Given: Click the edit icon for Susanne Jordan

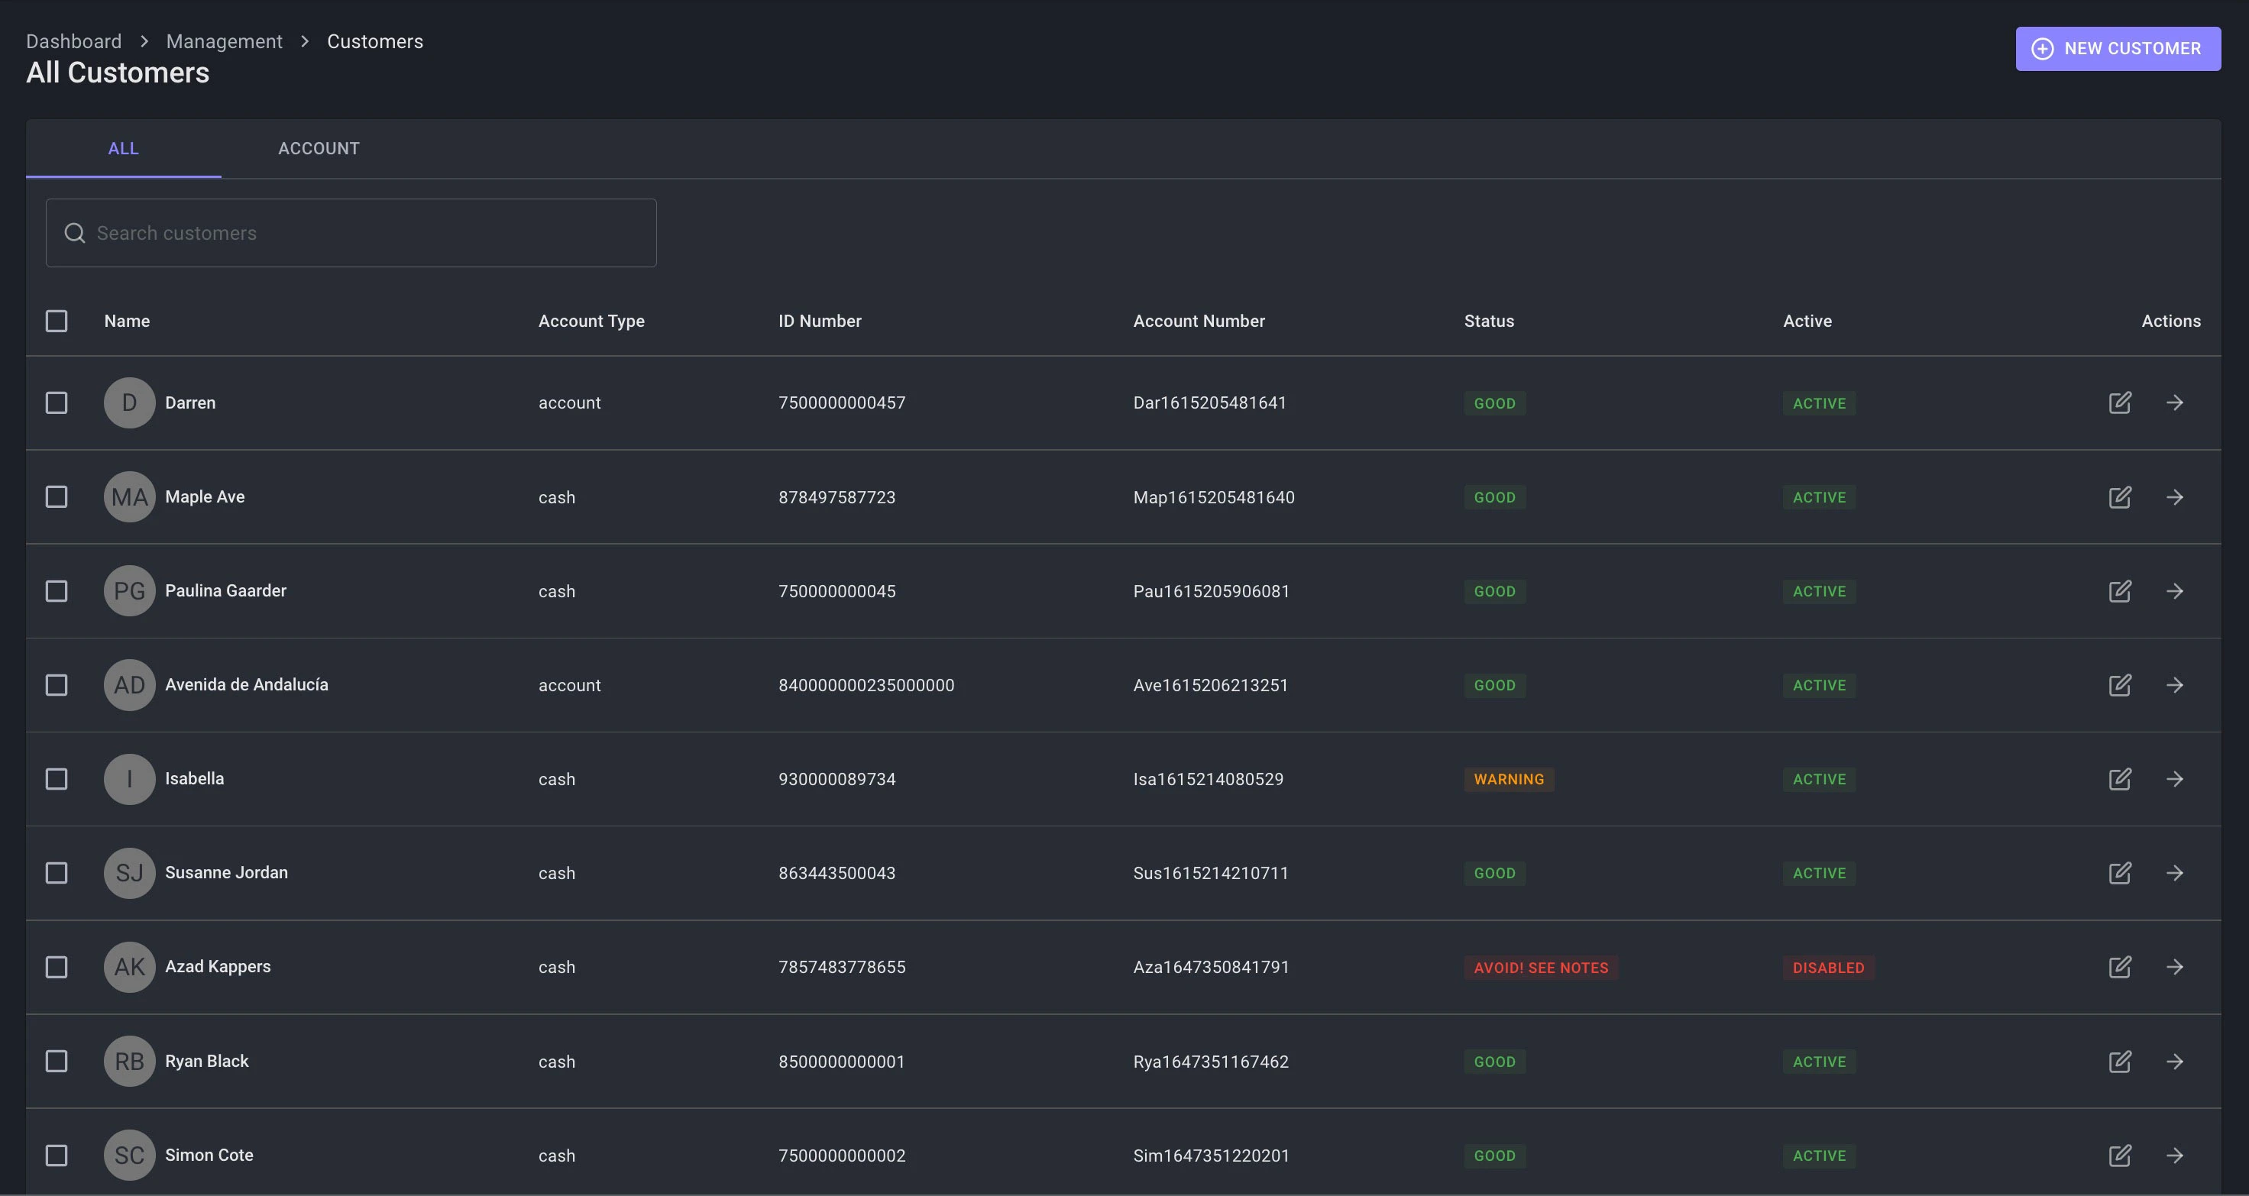Looking at the screenshot, I should click(x=2120, y=873).
